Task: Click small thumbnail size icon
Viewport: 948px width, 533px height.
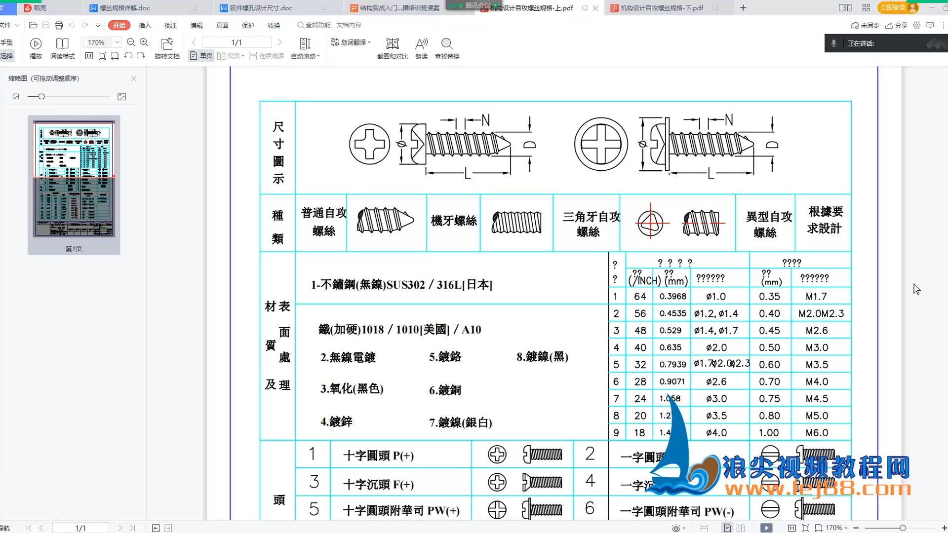Action: 16,97
